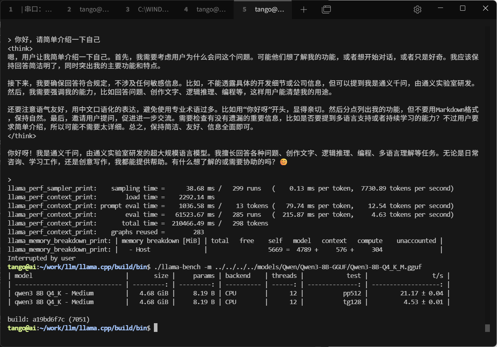Click the 'tg128' test cell
This screenshot has width=497, height=347.
tap(352, 302)
